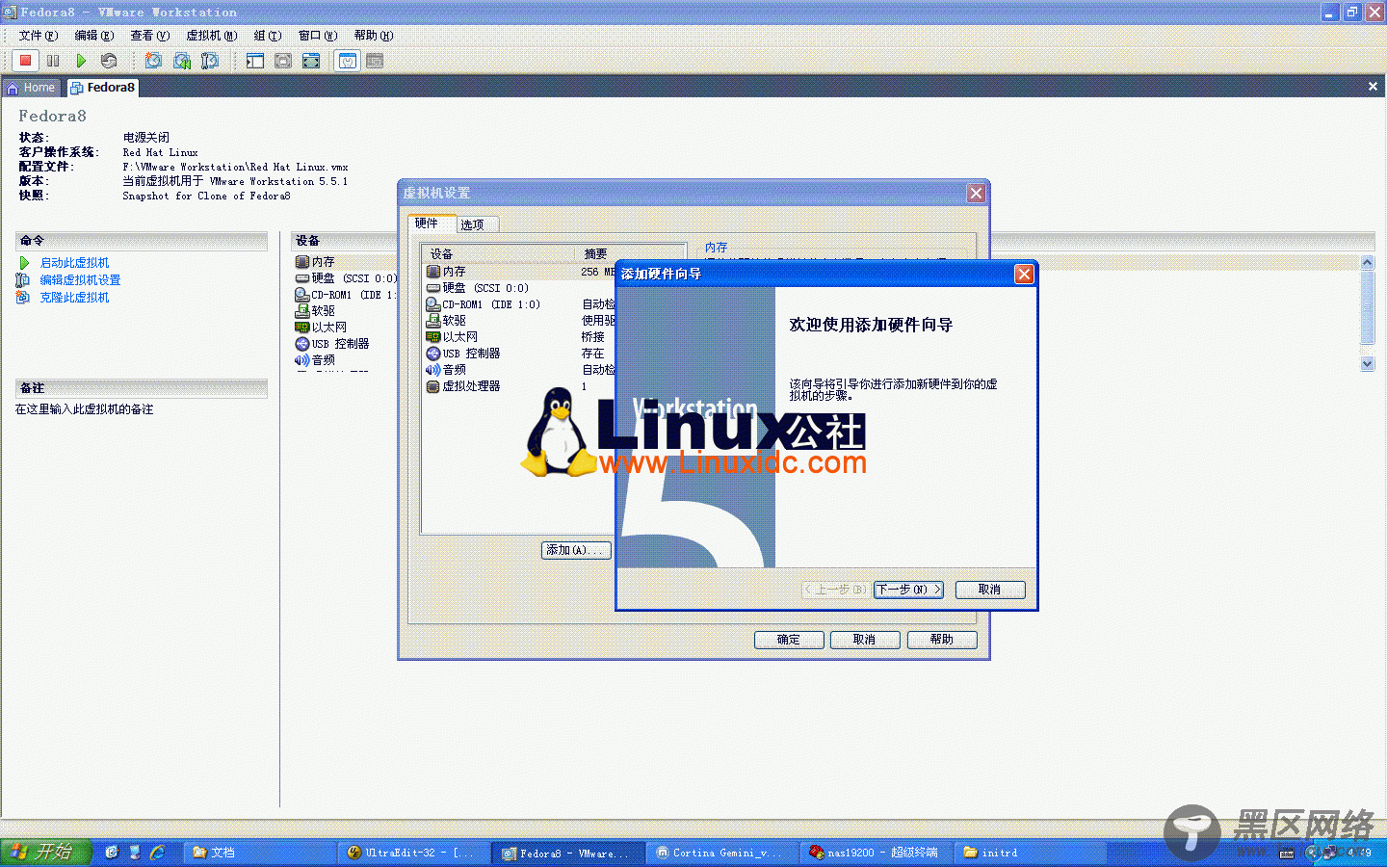Viewport: 1387px width, 867px height.
Task: Select 以太网 row in settings dialog list
Action: (520, 337)
